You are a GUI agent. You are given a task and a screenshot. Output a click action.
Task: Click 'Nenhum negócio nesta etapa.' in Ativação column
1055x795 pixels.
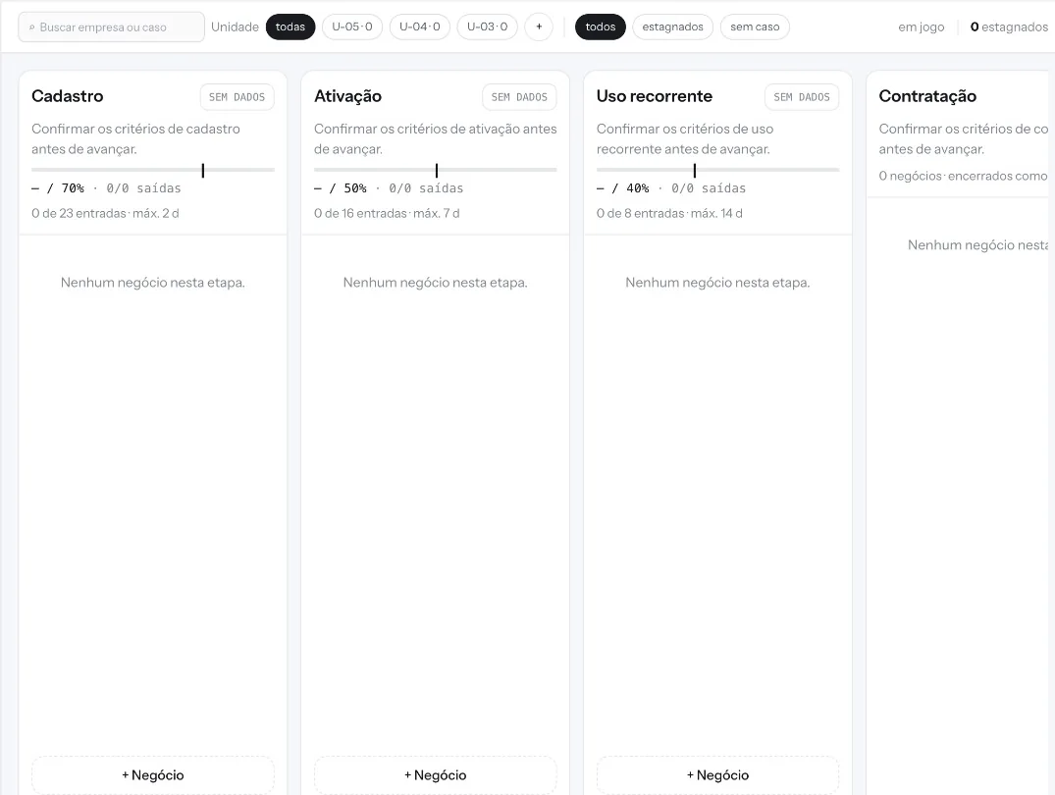(x=436, y=283)
